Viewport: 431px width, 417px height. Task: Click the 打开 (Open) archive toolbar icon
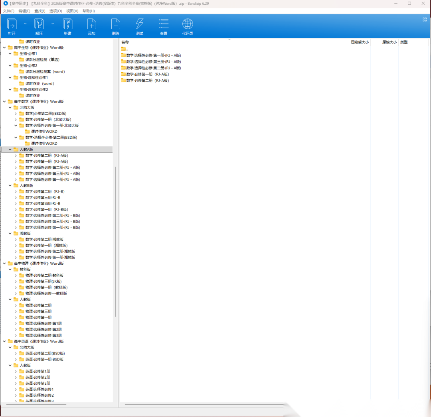pyautogui.click(x=12, y=24)
